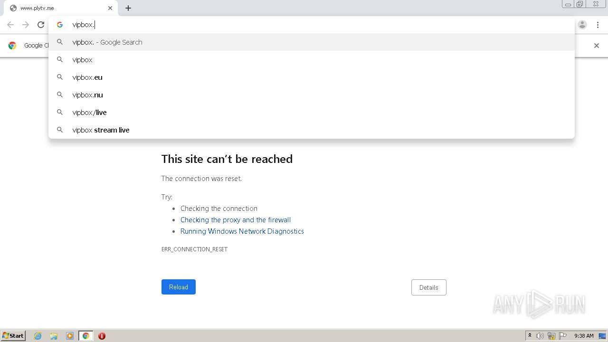Viewport: 608px width, 342px height.
Task: Close the www.plytv.me tab
Action: click(x=110, y=8)
